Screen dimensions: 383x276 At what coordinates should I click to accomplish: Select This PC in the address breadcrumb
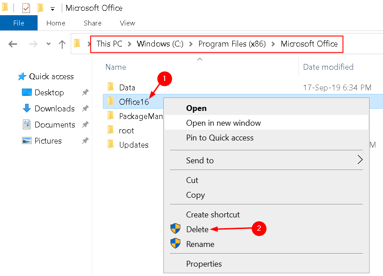[109, 44]
